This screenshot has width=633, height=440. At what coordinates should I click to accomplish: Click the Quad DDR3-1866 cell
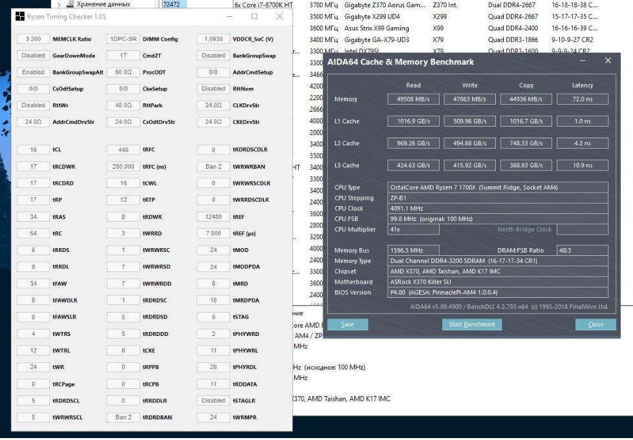[x=513, y=40]
